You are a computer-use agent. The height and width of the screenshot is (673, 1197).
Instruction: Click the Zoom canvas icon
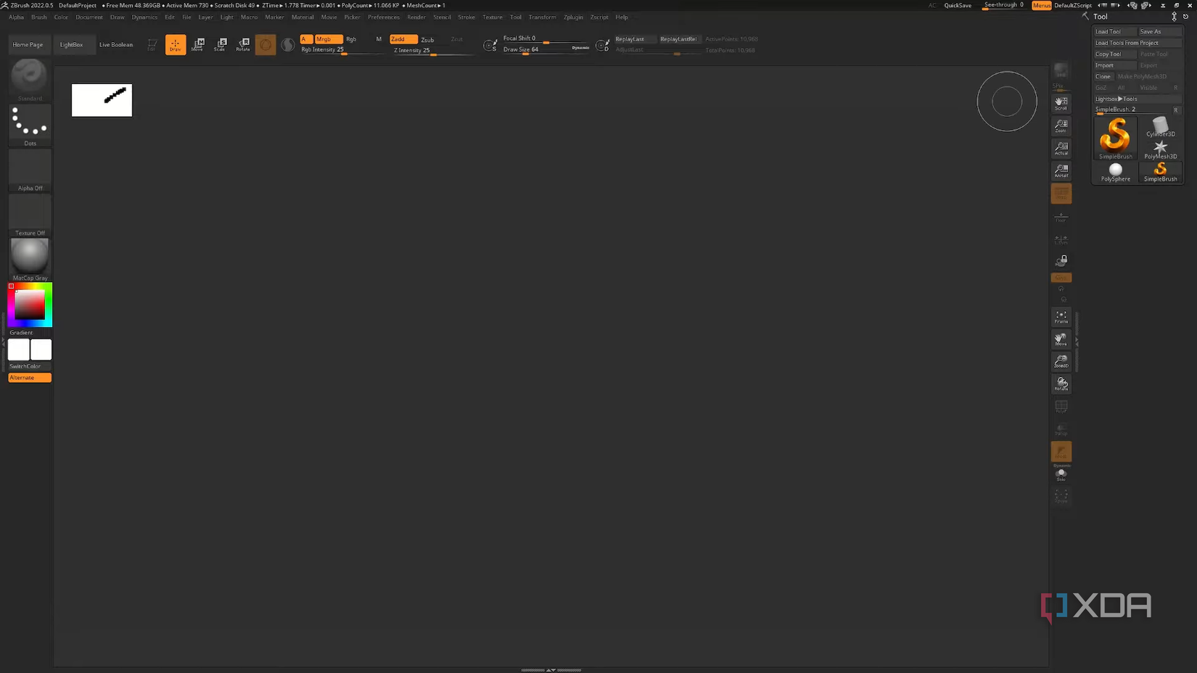[x=1061, y=126]
